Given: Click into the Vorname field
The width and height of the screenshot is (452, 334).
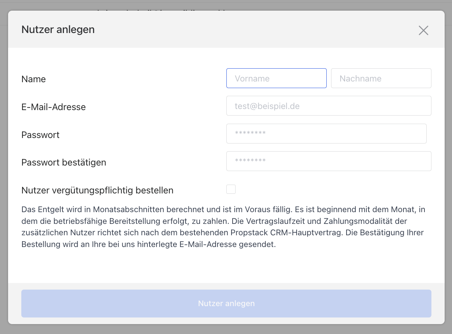Looking at the screenshot, I should [x=276, y=78].
